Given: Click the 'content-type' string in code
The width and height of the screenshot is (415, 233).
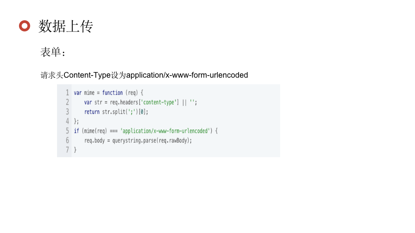Looking at the screenshot, I should pyautogui.click(x=159, y=102).
